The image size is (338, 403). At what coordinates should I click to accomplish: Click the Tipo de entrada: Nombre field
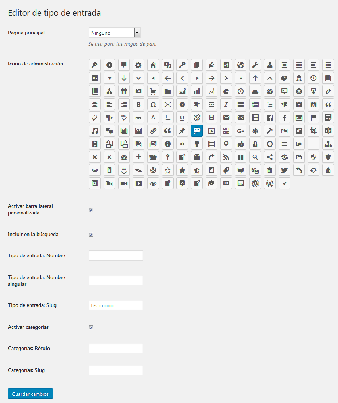(115, 255)
